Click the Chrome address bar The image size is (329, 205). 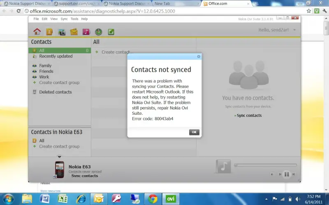click(x=164, y=11)
